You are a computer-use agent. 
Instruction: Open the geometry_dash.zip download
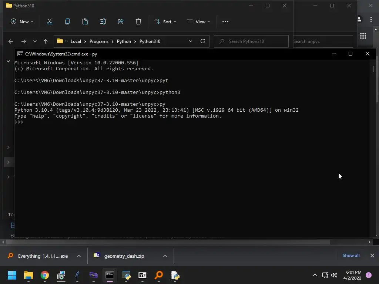tap(124, 256)
